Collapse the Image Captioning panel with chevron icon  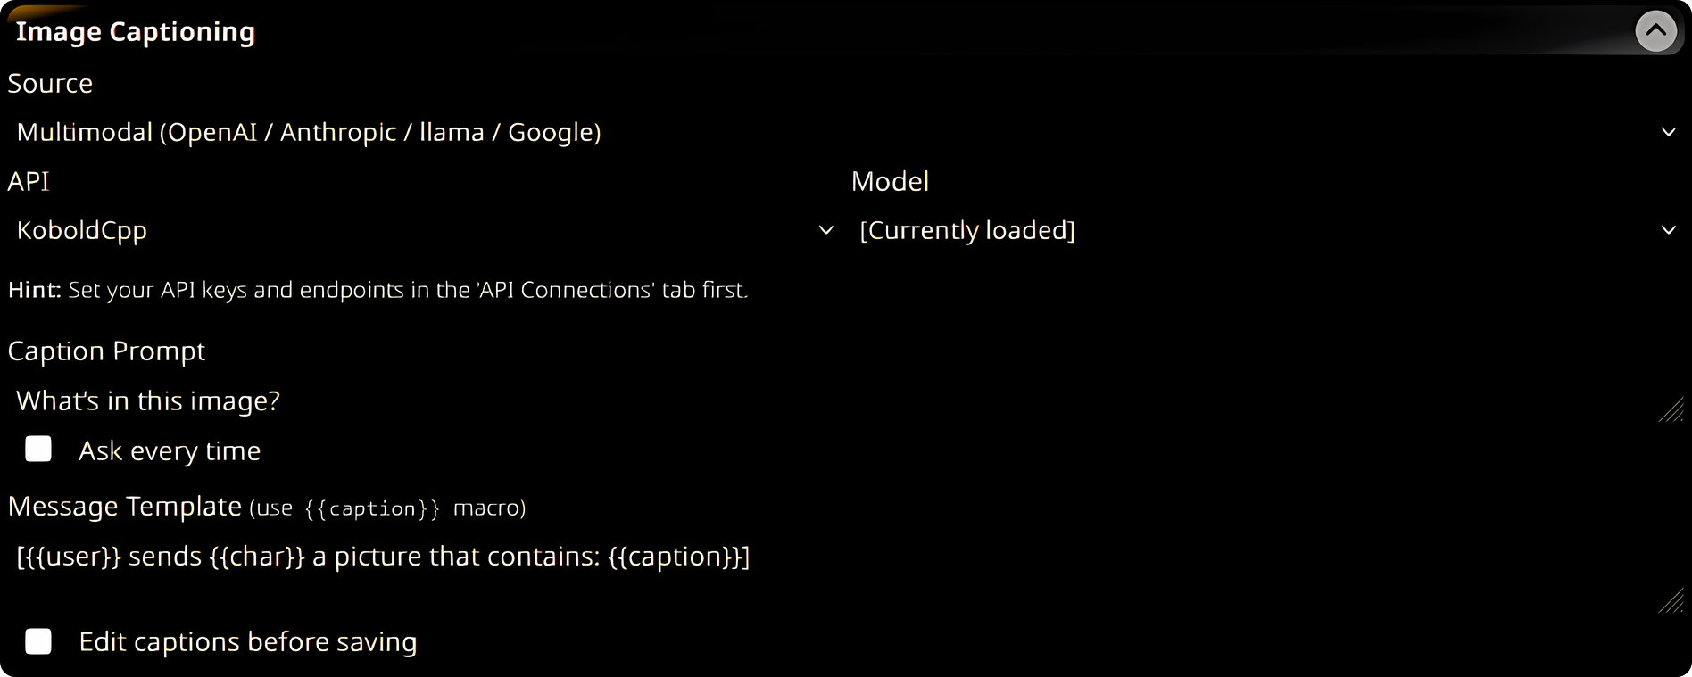pos(1655,31)
